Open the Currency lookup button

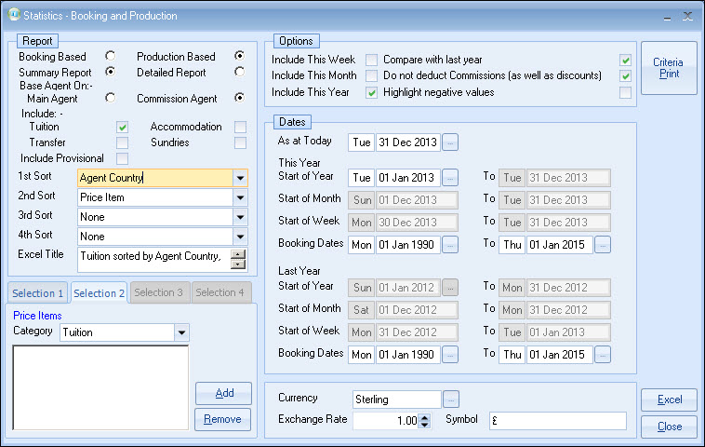point(451,399)
